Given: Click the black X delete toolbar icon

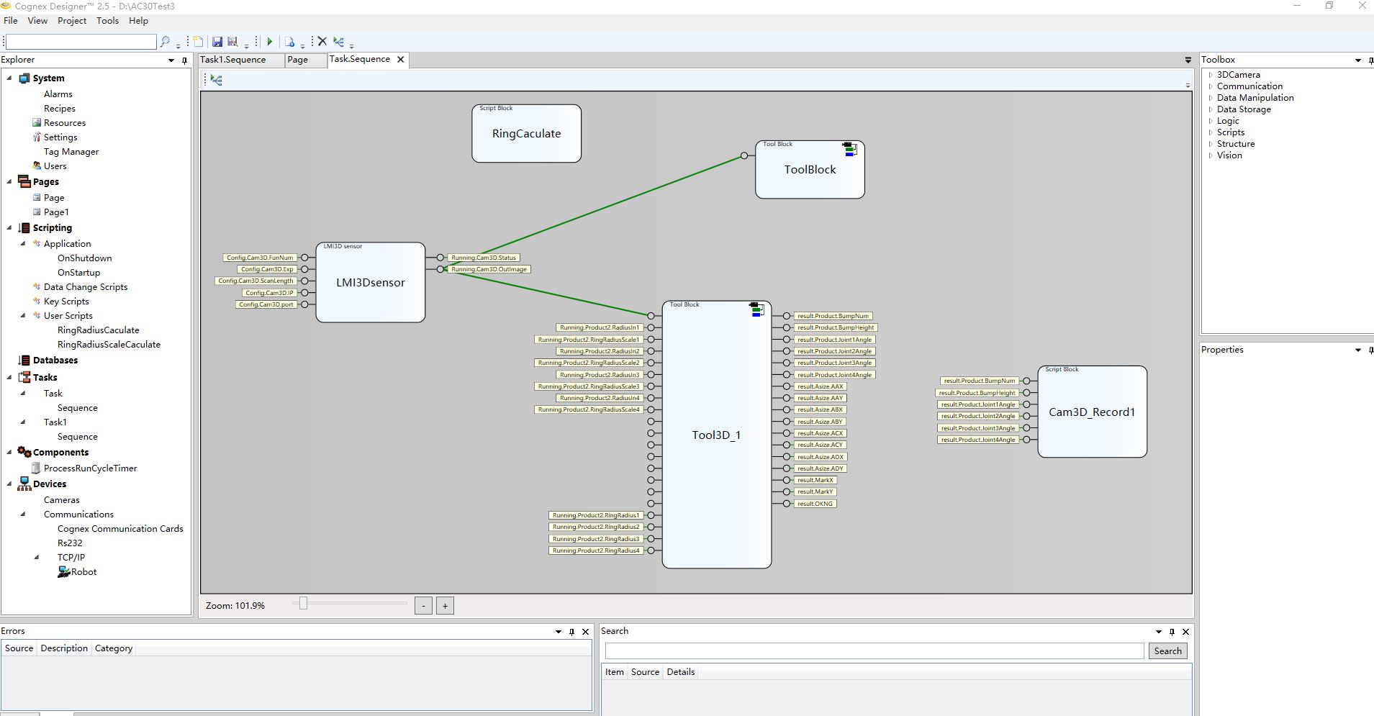Looking at the screenshot, I should 322,42.
